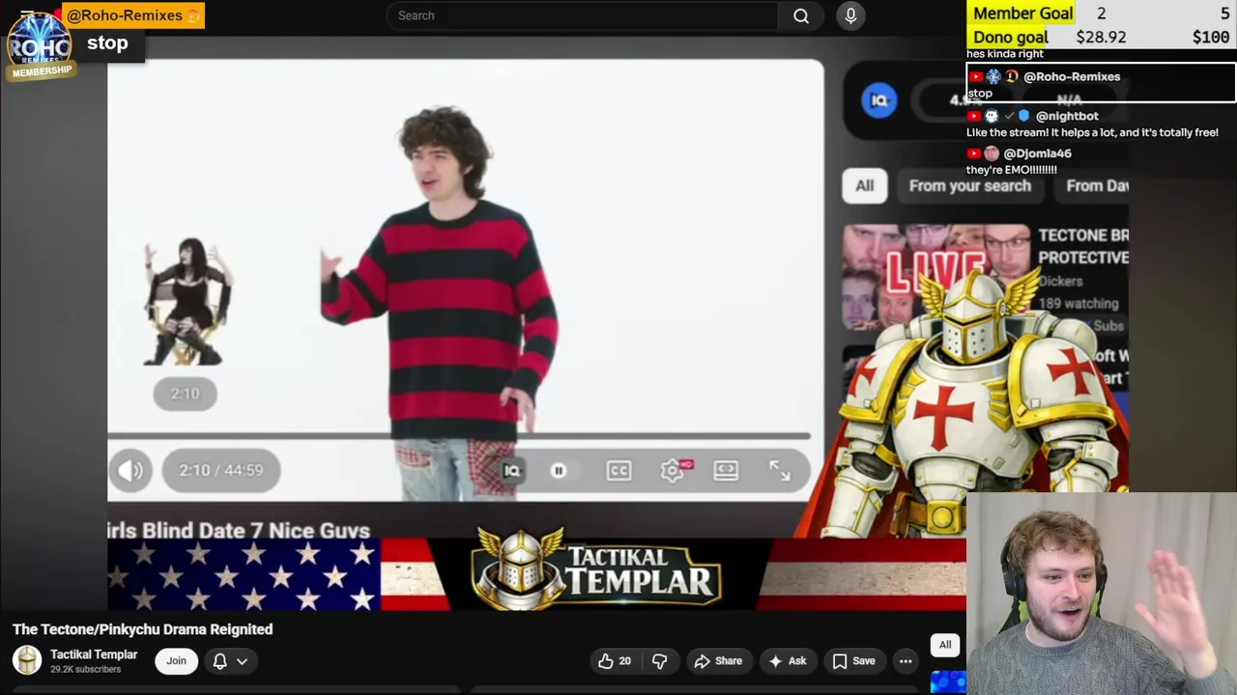Click the @Roho-Remixes name in chat
This screenshot has width=1237, height=695.
(x=1072, y=76)
